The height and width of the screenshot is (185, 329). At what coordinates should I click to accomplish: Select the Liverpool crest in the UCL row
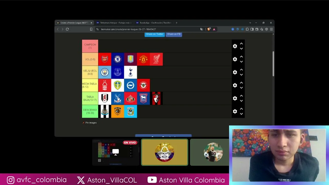pos(156,59)
